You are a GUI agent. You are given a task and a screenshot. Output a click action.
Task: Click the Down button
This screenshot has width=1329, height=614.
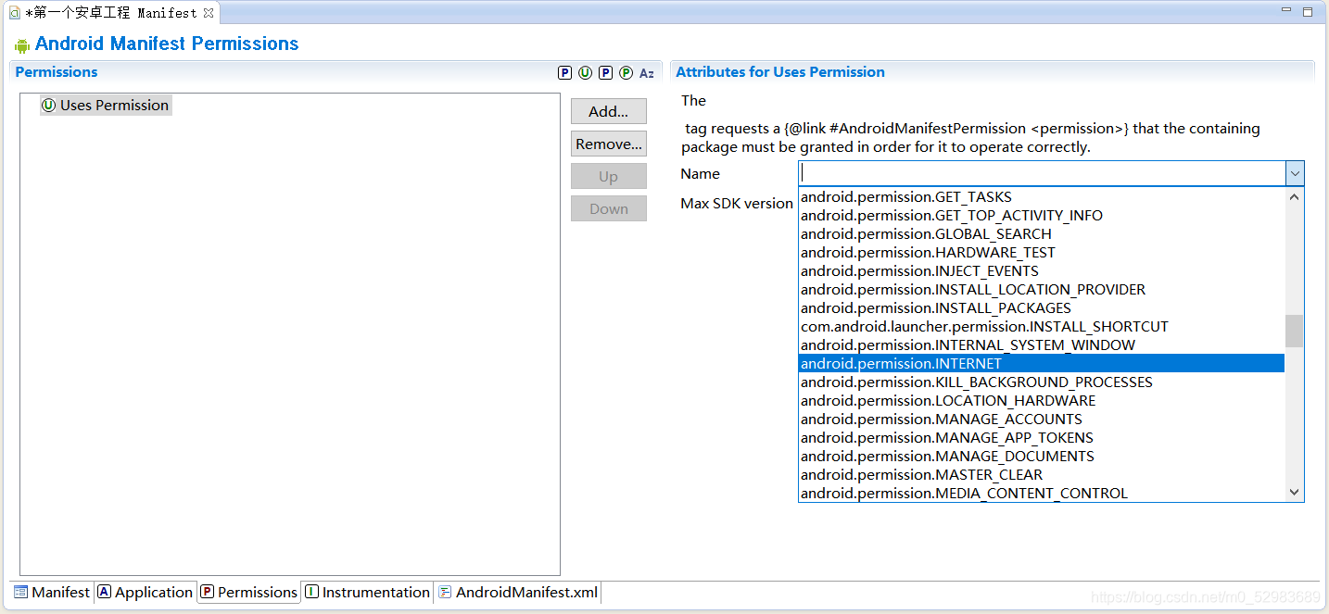[x=609, y=208]
